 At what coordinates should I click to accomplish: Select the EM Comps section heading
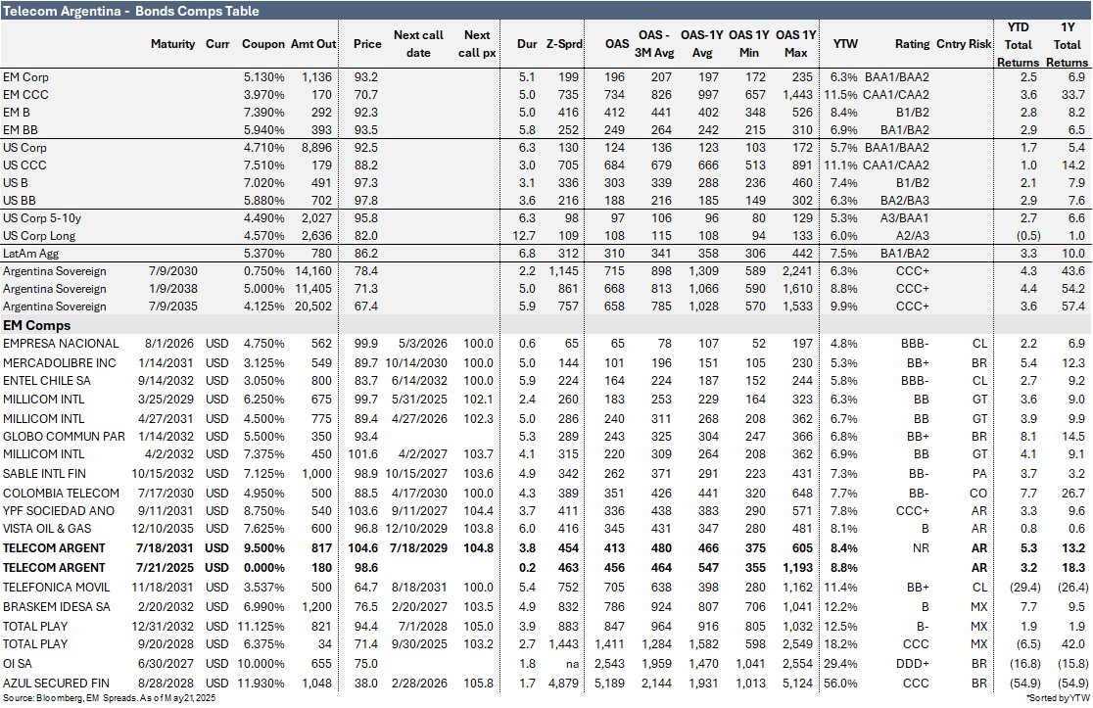[36, 325]
